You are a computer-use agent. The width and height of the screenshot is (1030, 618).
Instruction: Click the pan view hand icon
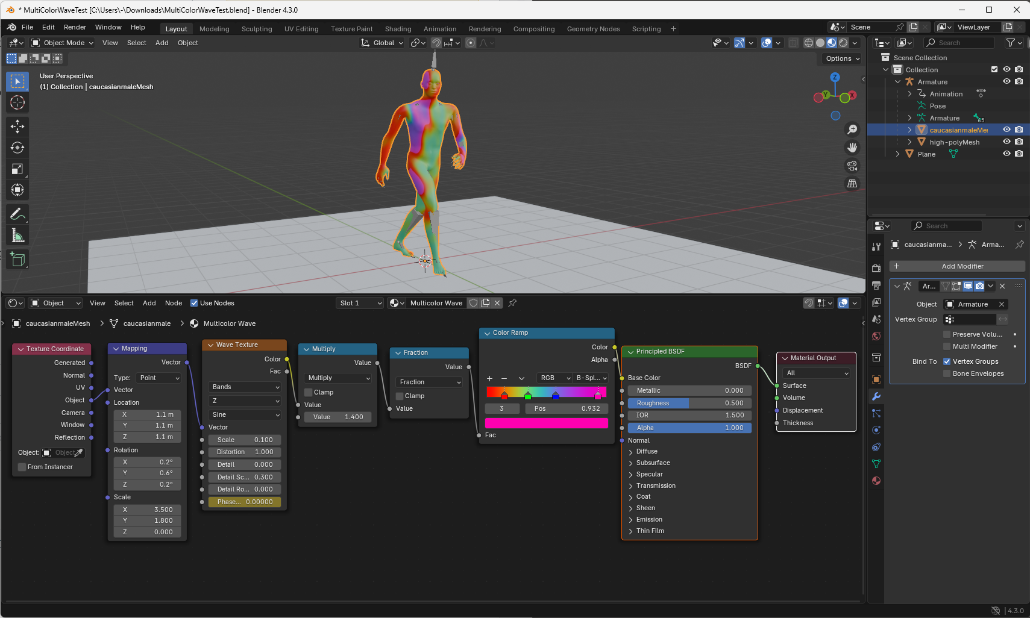click(852, 148)
